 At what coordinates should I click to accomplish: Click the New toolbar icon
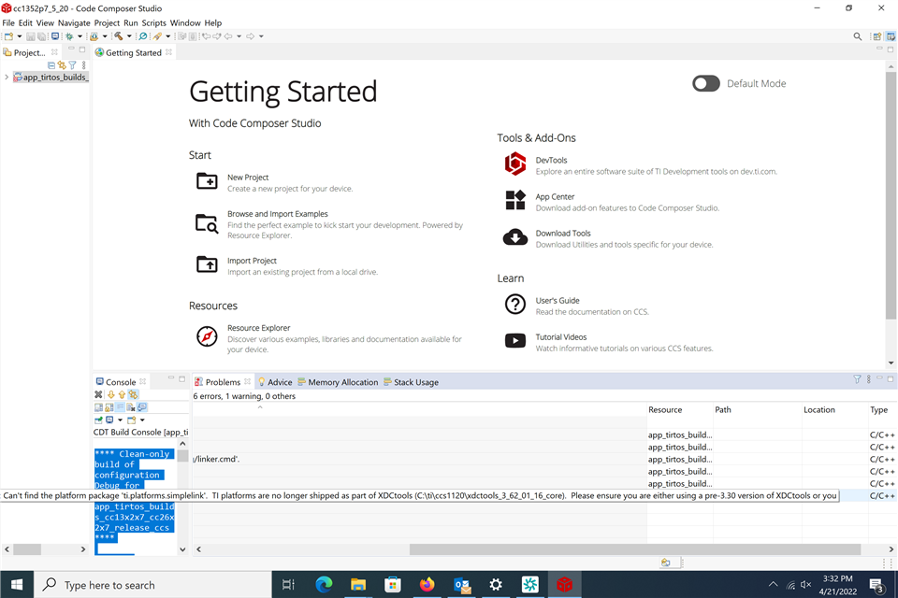(8, 36)
